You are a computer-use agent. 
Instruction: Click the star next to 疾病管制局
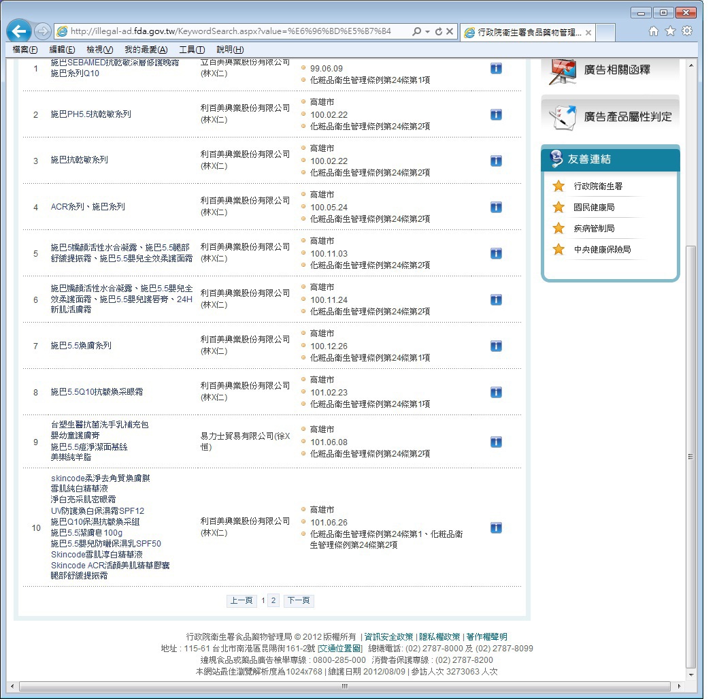(558, 228)
